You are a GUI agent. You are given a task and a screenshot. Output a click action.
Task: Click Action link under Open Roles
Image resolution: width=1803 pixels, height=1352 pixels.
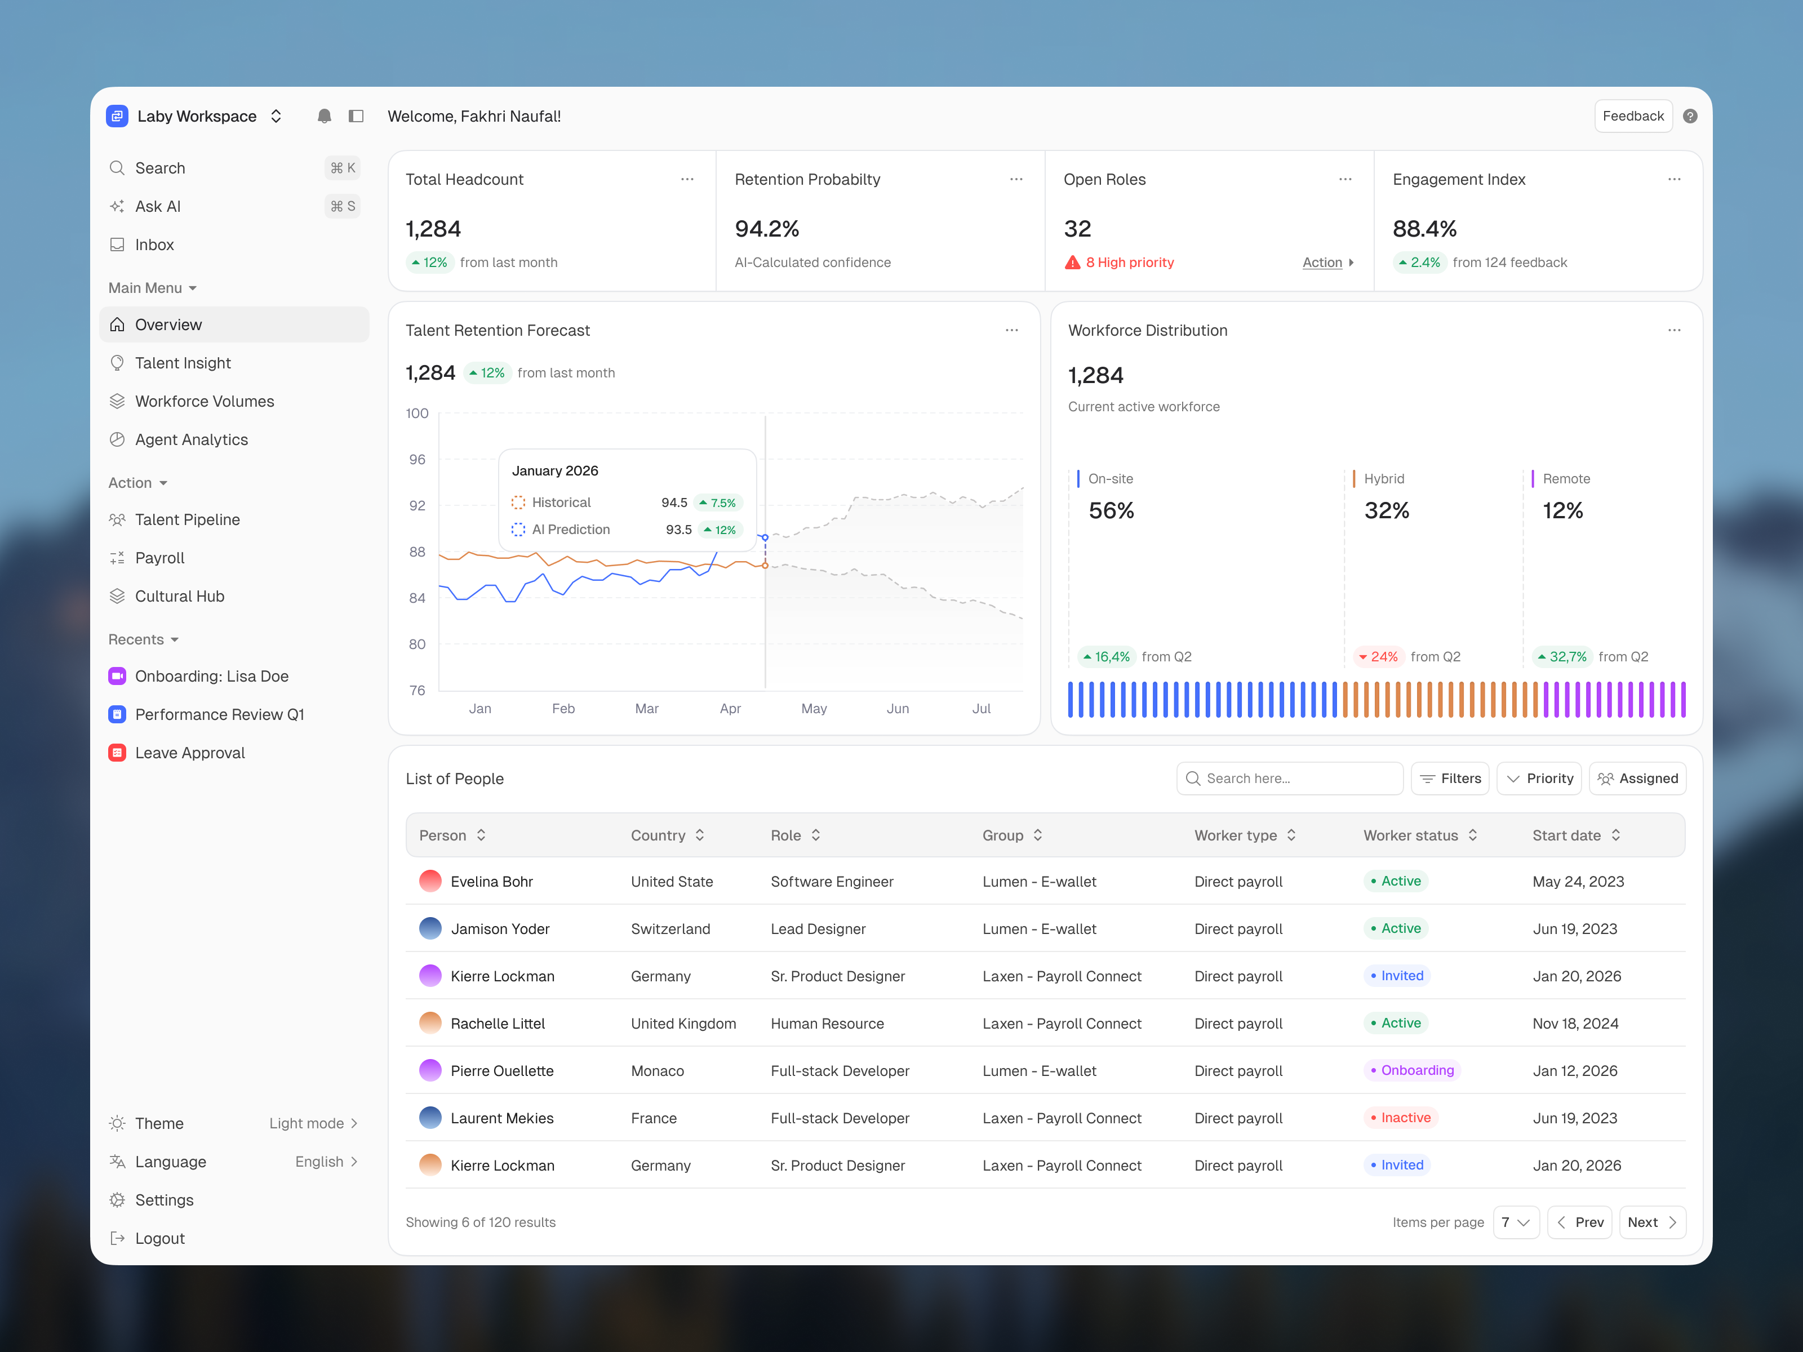pos(1321,263)
